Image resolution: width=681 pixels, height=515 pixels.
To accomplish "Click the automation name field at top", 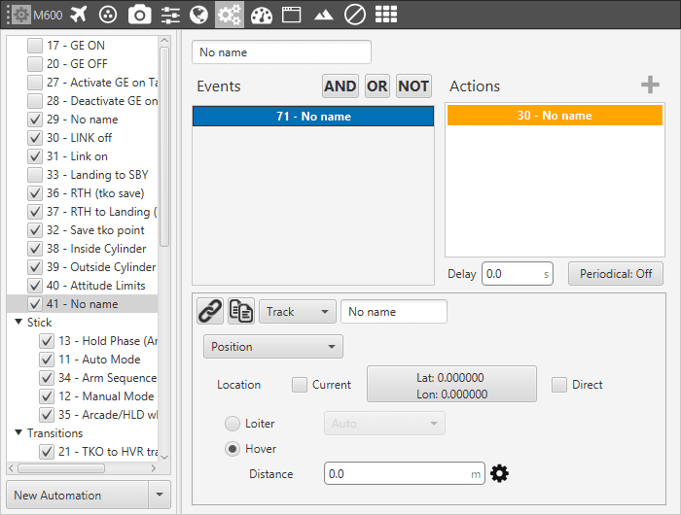I will coord(281,52).
